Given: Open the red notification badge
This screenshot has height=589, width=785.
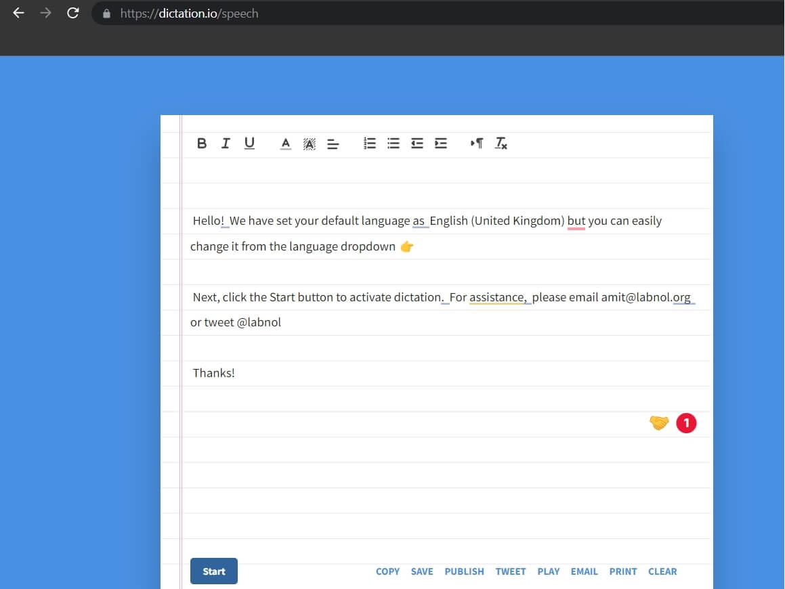Looking at the screenshot, I should pyautogui.click(x=686, y=423).
